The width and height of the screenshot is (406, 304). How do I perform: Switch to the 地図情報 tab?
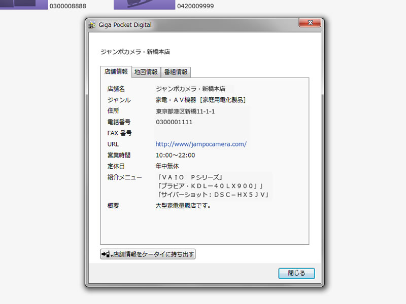(x=146, y=72)
